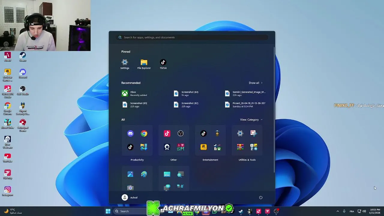Open Screenshot (64) recommended file
The width and height of the screenshot is (384, 216).
(186, 94)
